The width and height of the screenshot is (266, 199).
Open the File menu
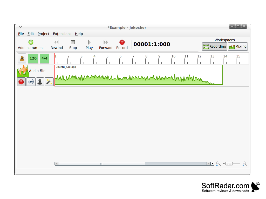[21, 34]
